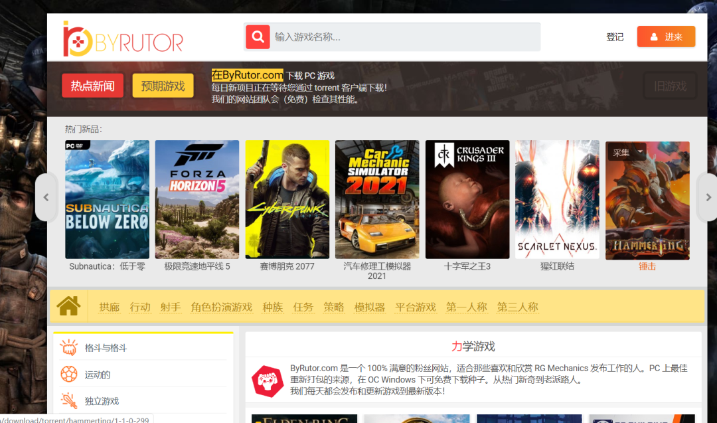The width and height of the screenshot is (717, 423).
Task: Select 射手 shooter category
Action: coord(171,307)
